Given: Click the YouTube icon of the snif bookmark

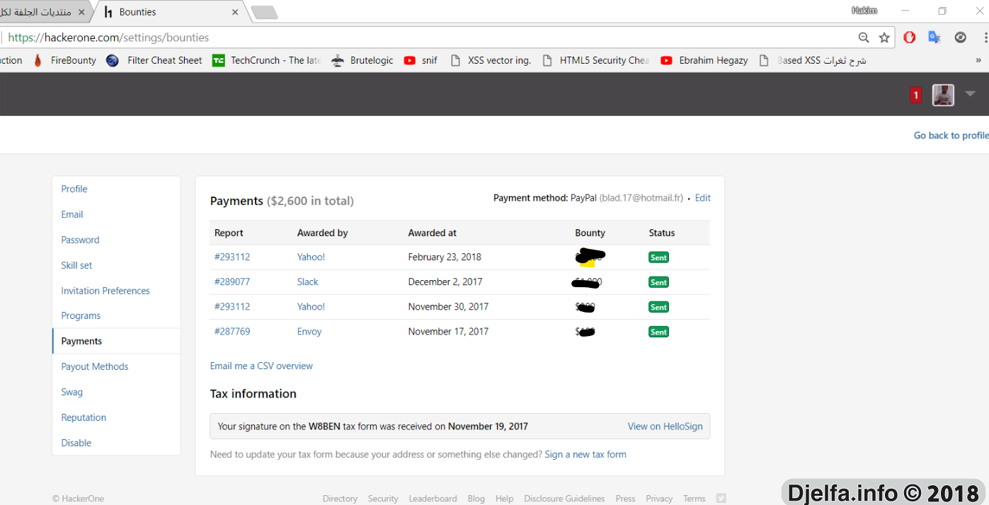Looking at the screenshot, I should pyautogui.click(x=409, y=60).
